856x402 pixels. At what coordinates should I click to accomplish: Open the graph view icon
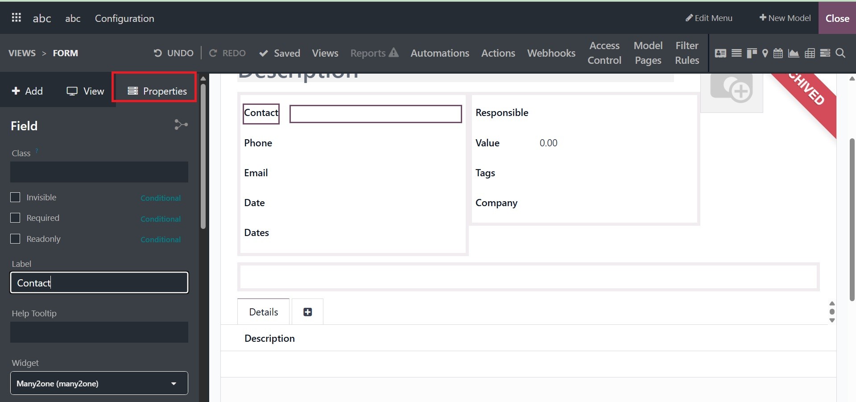794,54
